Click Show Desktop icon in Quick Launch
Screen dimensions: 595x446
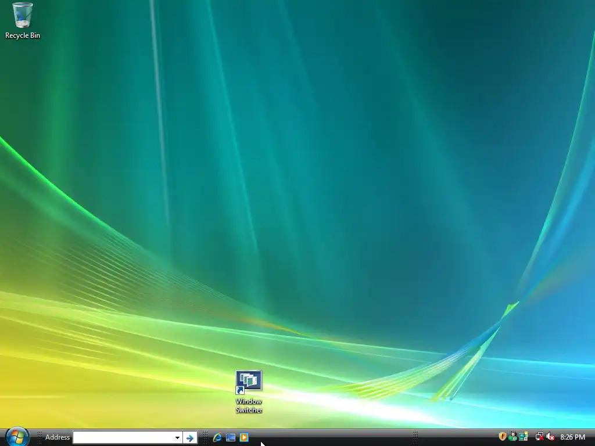(231, 437)
